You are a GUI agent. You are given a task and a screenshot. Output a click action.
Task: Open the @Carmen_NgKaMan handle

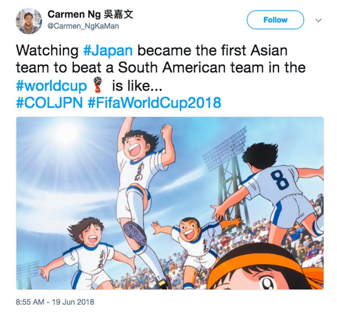[x=83, y=26]
